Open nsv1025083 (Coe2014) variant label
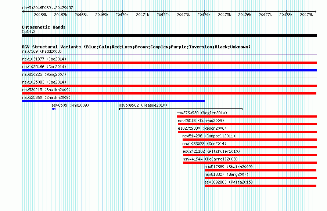 click(x=44, y=82)
